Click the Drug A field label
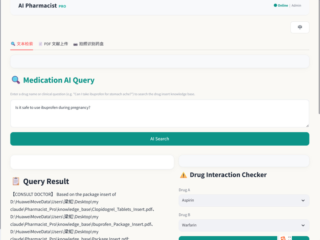Screen dimensions: 320x240 [184, 190]
